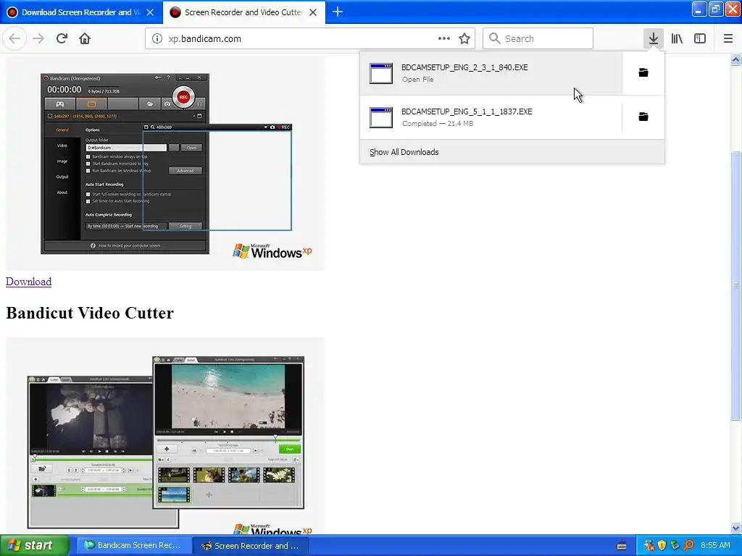Image resolution: width=742 pixels, height=556 pixels.
Task: Open containing folder for BDCAMSETUP_ENG_2_3_1_840.EXE
Action: pos(643,72)
